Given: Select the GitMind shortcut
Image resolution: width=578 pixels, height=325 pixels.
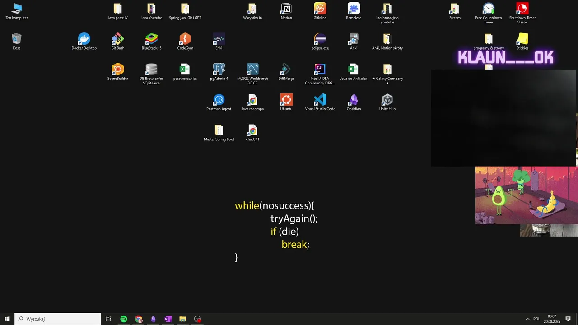Looking at the screenshot, I should coord(320,12).
